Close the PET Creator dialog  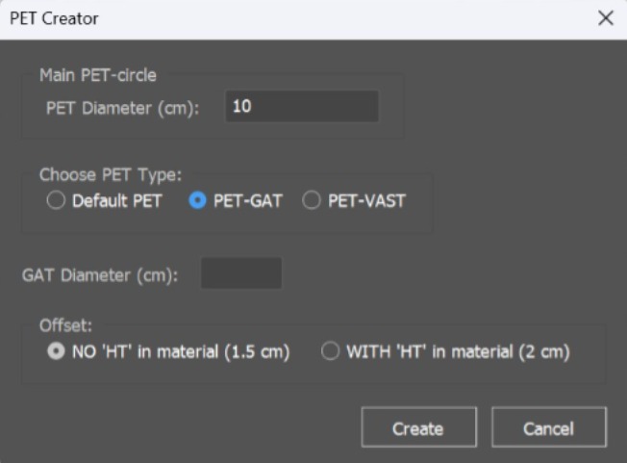pyautogui.click(x=605, y=18)
